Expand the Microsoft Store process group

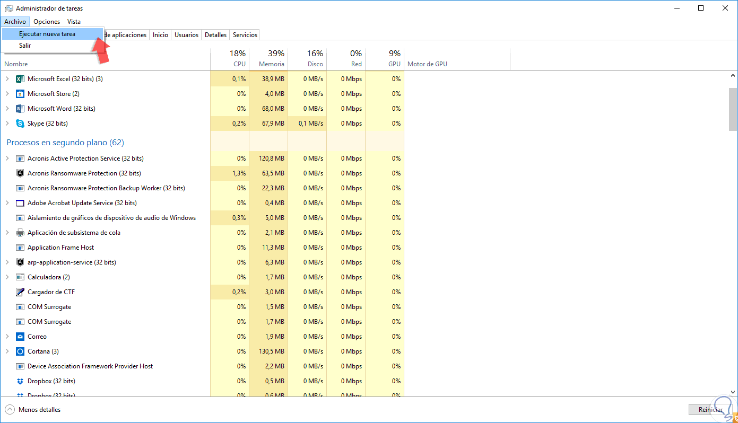pyautogui.click(x=7, y=94)
